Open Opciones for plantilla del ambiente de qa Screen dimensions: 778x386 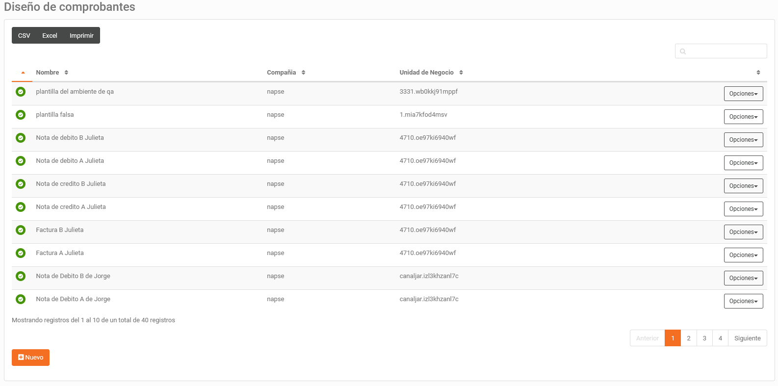coord(743,94)
